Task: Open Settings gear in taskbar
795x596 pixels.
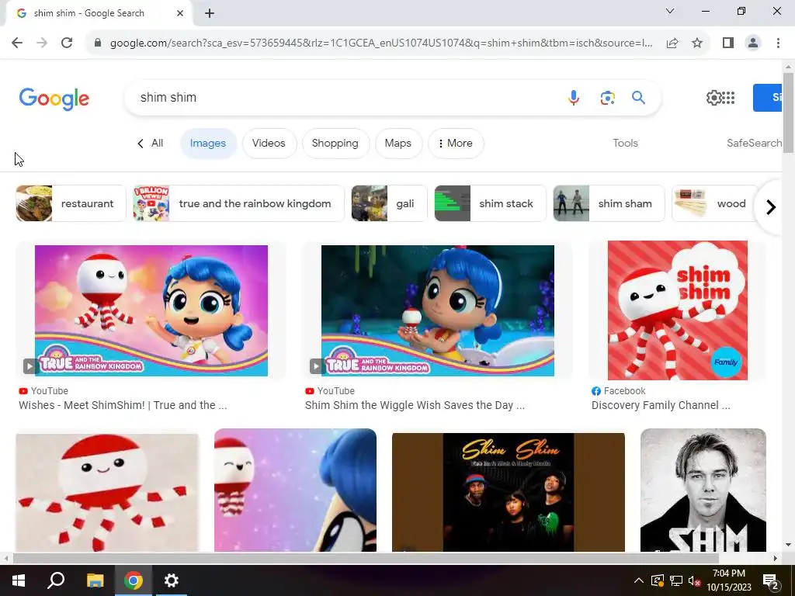Action: point(172,580)
